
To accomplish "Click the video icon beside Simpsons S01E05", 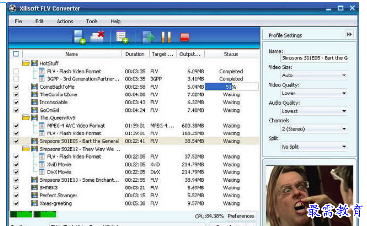I will [34, 141].
